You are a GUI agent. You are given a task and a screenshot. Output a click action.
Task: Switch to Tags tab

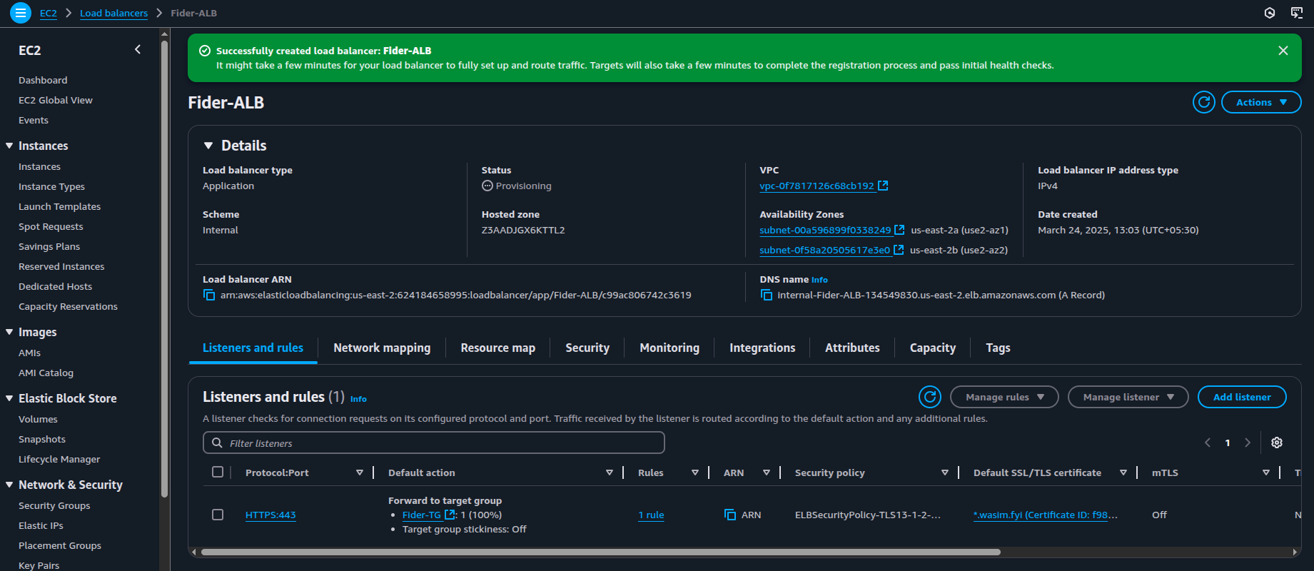point(998,348)
